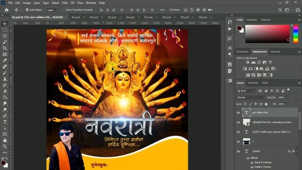Open the Window menu
The height and width of the screenshot is (170, 302).
point(91,3)
